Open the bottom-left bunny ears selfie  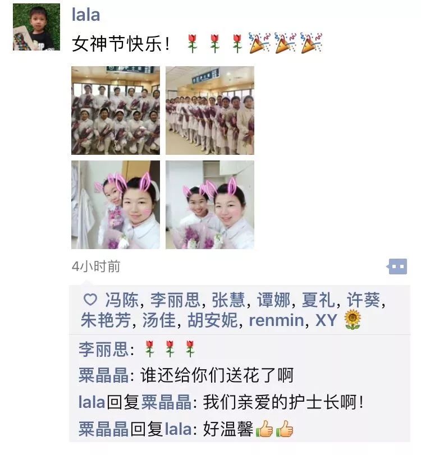116,205
